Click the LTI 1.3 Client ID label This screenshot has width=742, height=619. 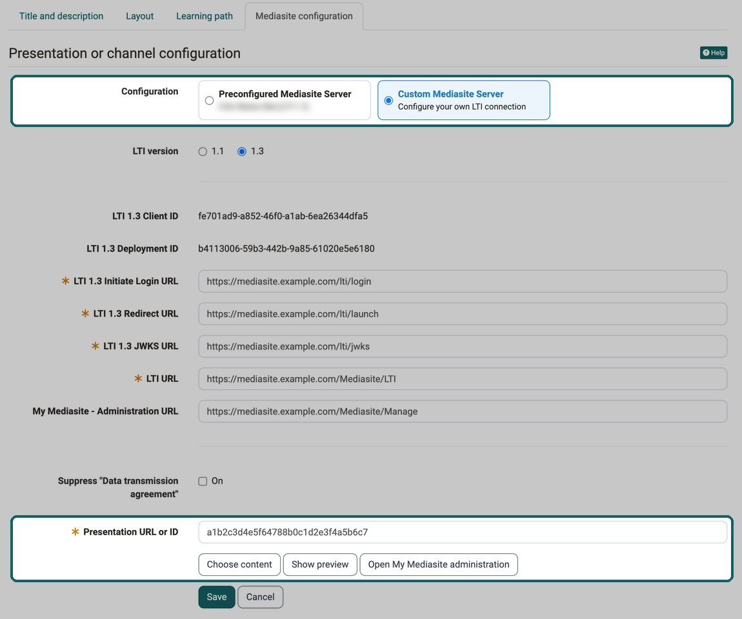tap(145, 216)
